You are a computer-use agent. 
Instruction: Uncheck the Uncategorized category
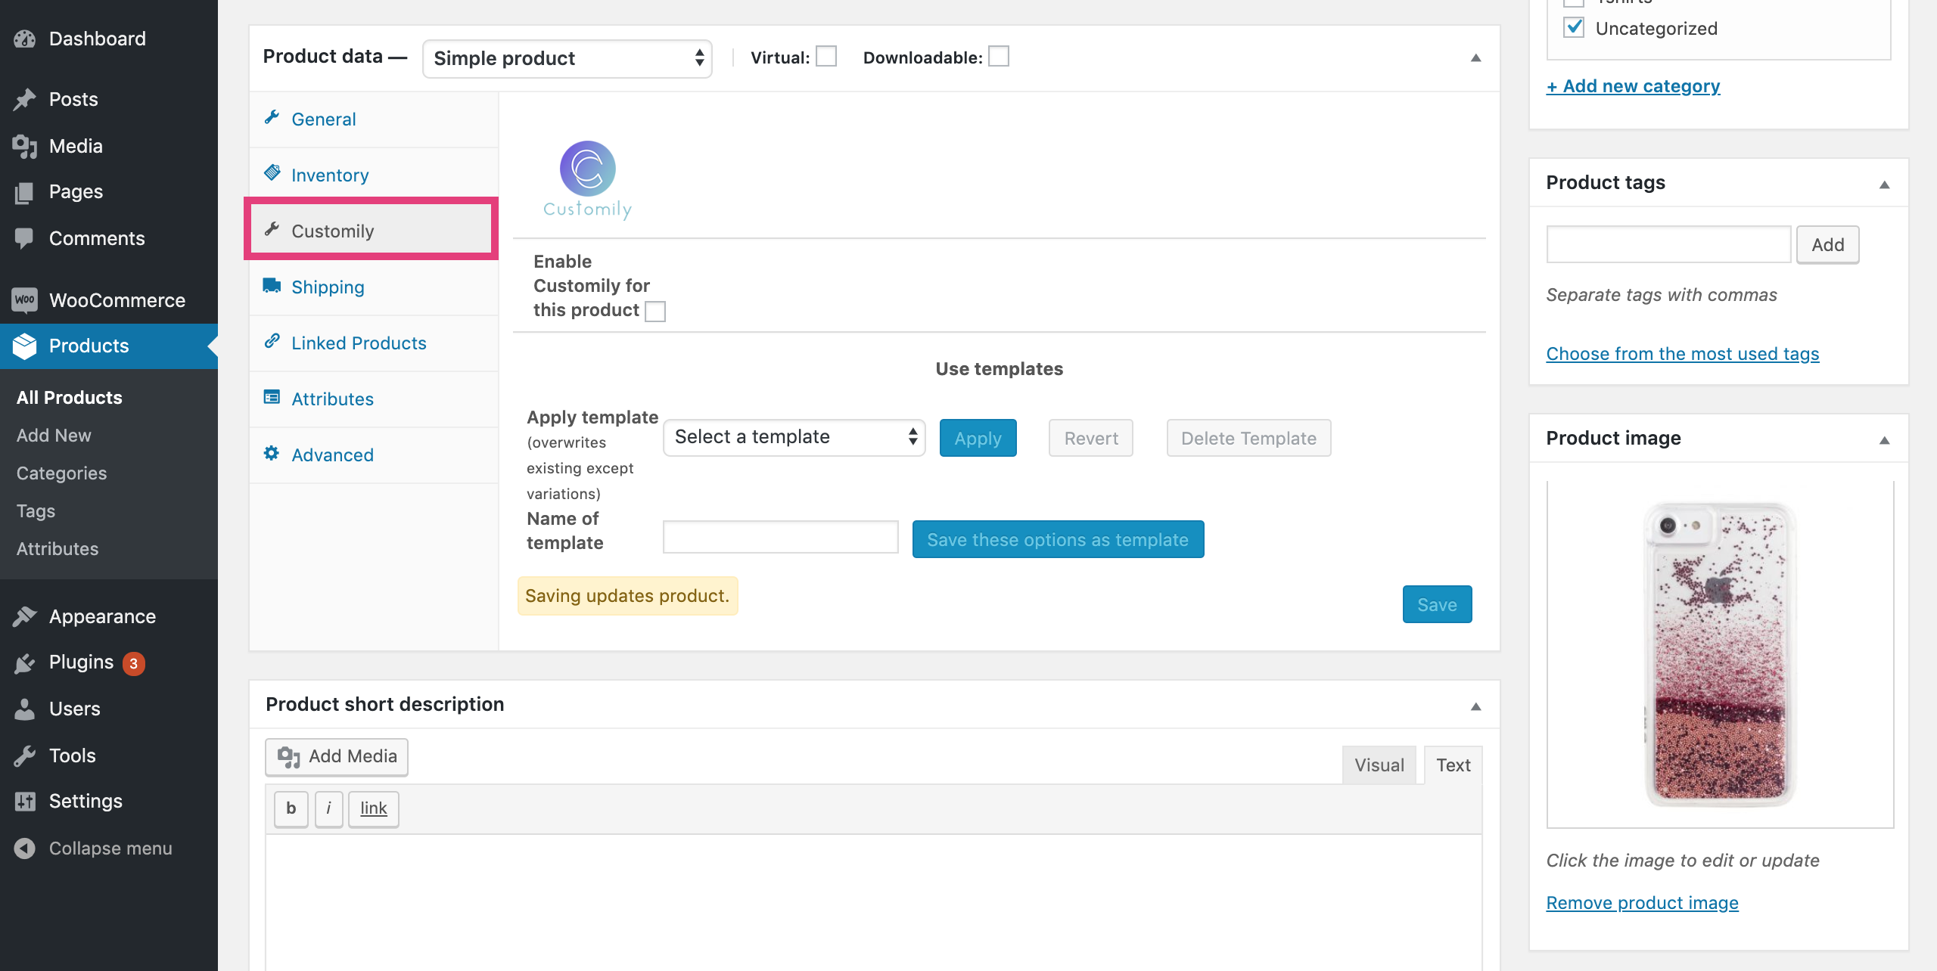tap(1574, 27)
